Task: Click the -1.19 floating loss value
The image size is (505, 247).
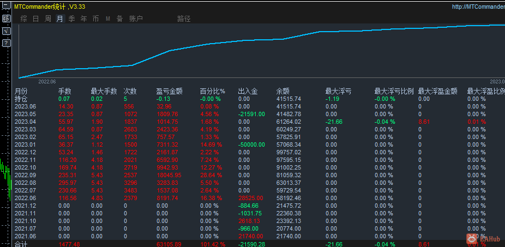Action: (331, 99)
